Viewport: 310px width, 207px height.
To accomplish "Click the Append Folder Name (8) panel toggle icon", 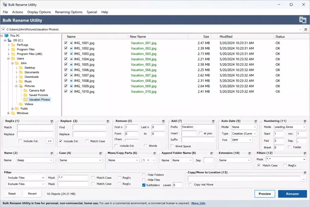I will click(211, 153).
